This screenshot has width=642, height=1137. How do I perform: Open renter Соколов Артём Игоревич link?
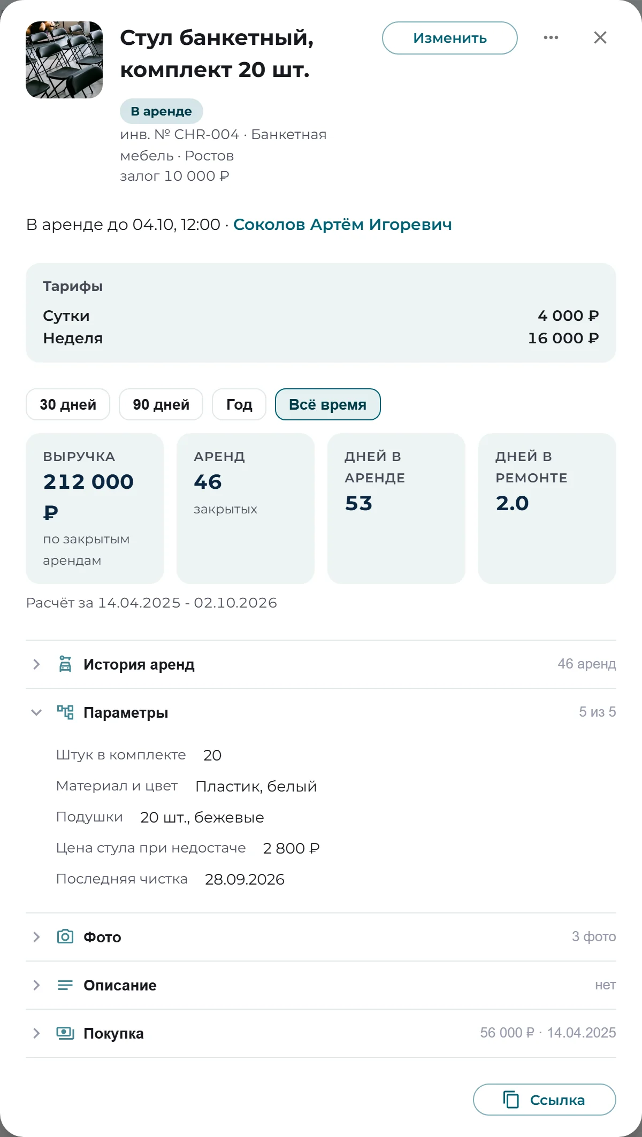[x=342, y=225]
